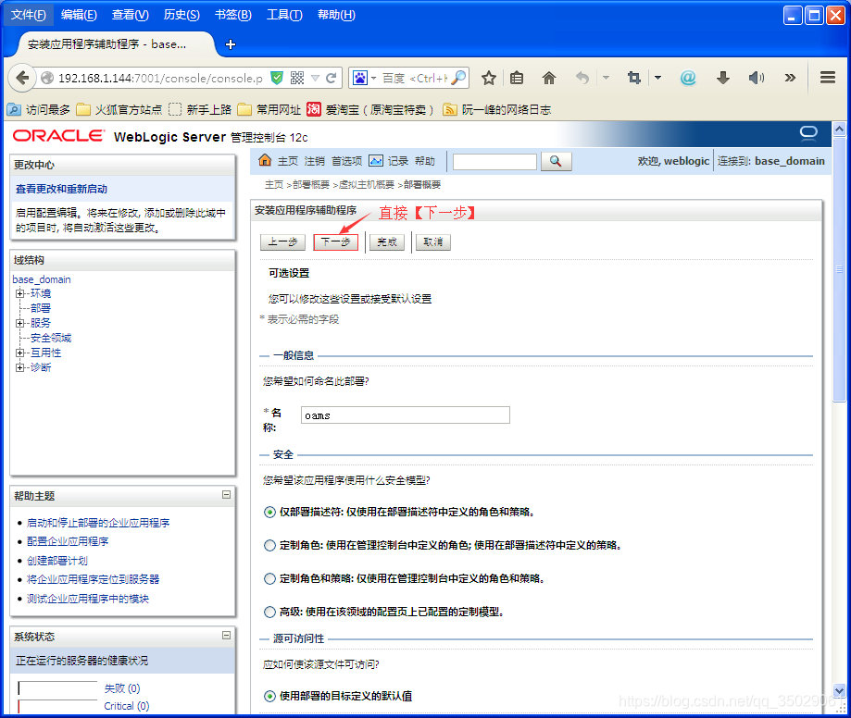Show more toolbar items chevron
Image resolution: width=851 pixels, height=718 pixels.
pyautogui.click(x=790, y=78)
